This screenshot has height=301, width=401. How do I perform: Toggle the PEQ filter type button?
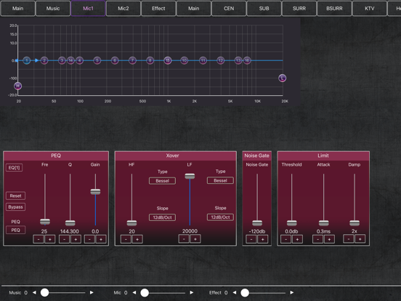(15, 230)
